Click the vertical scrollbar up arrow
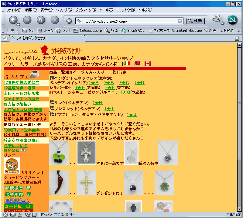This screenshot has width=243, height=218. (239, 45)
